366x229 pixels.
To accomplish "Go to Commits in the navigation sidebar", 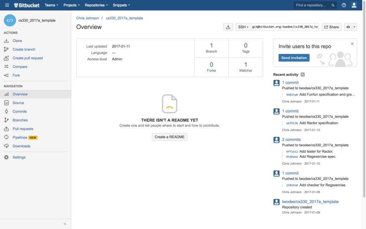I will tap(19, 111).
